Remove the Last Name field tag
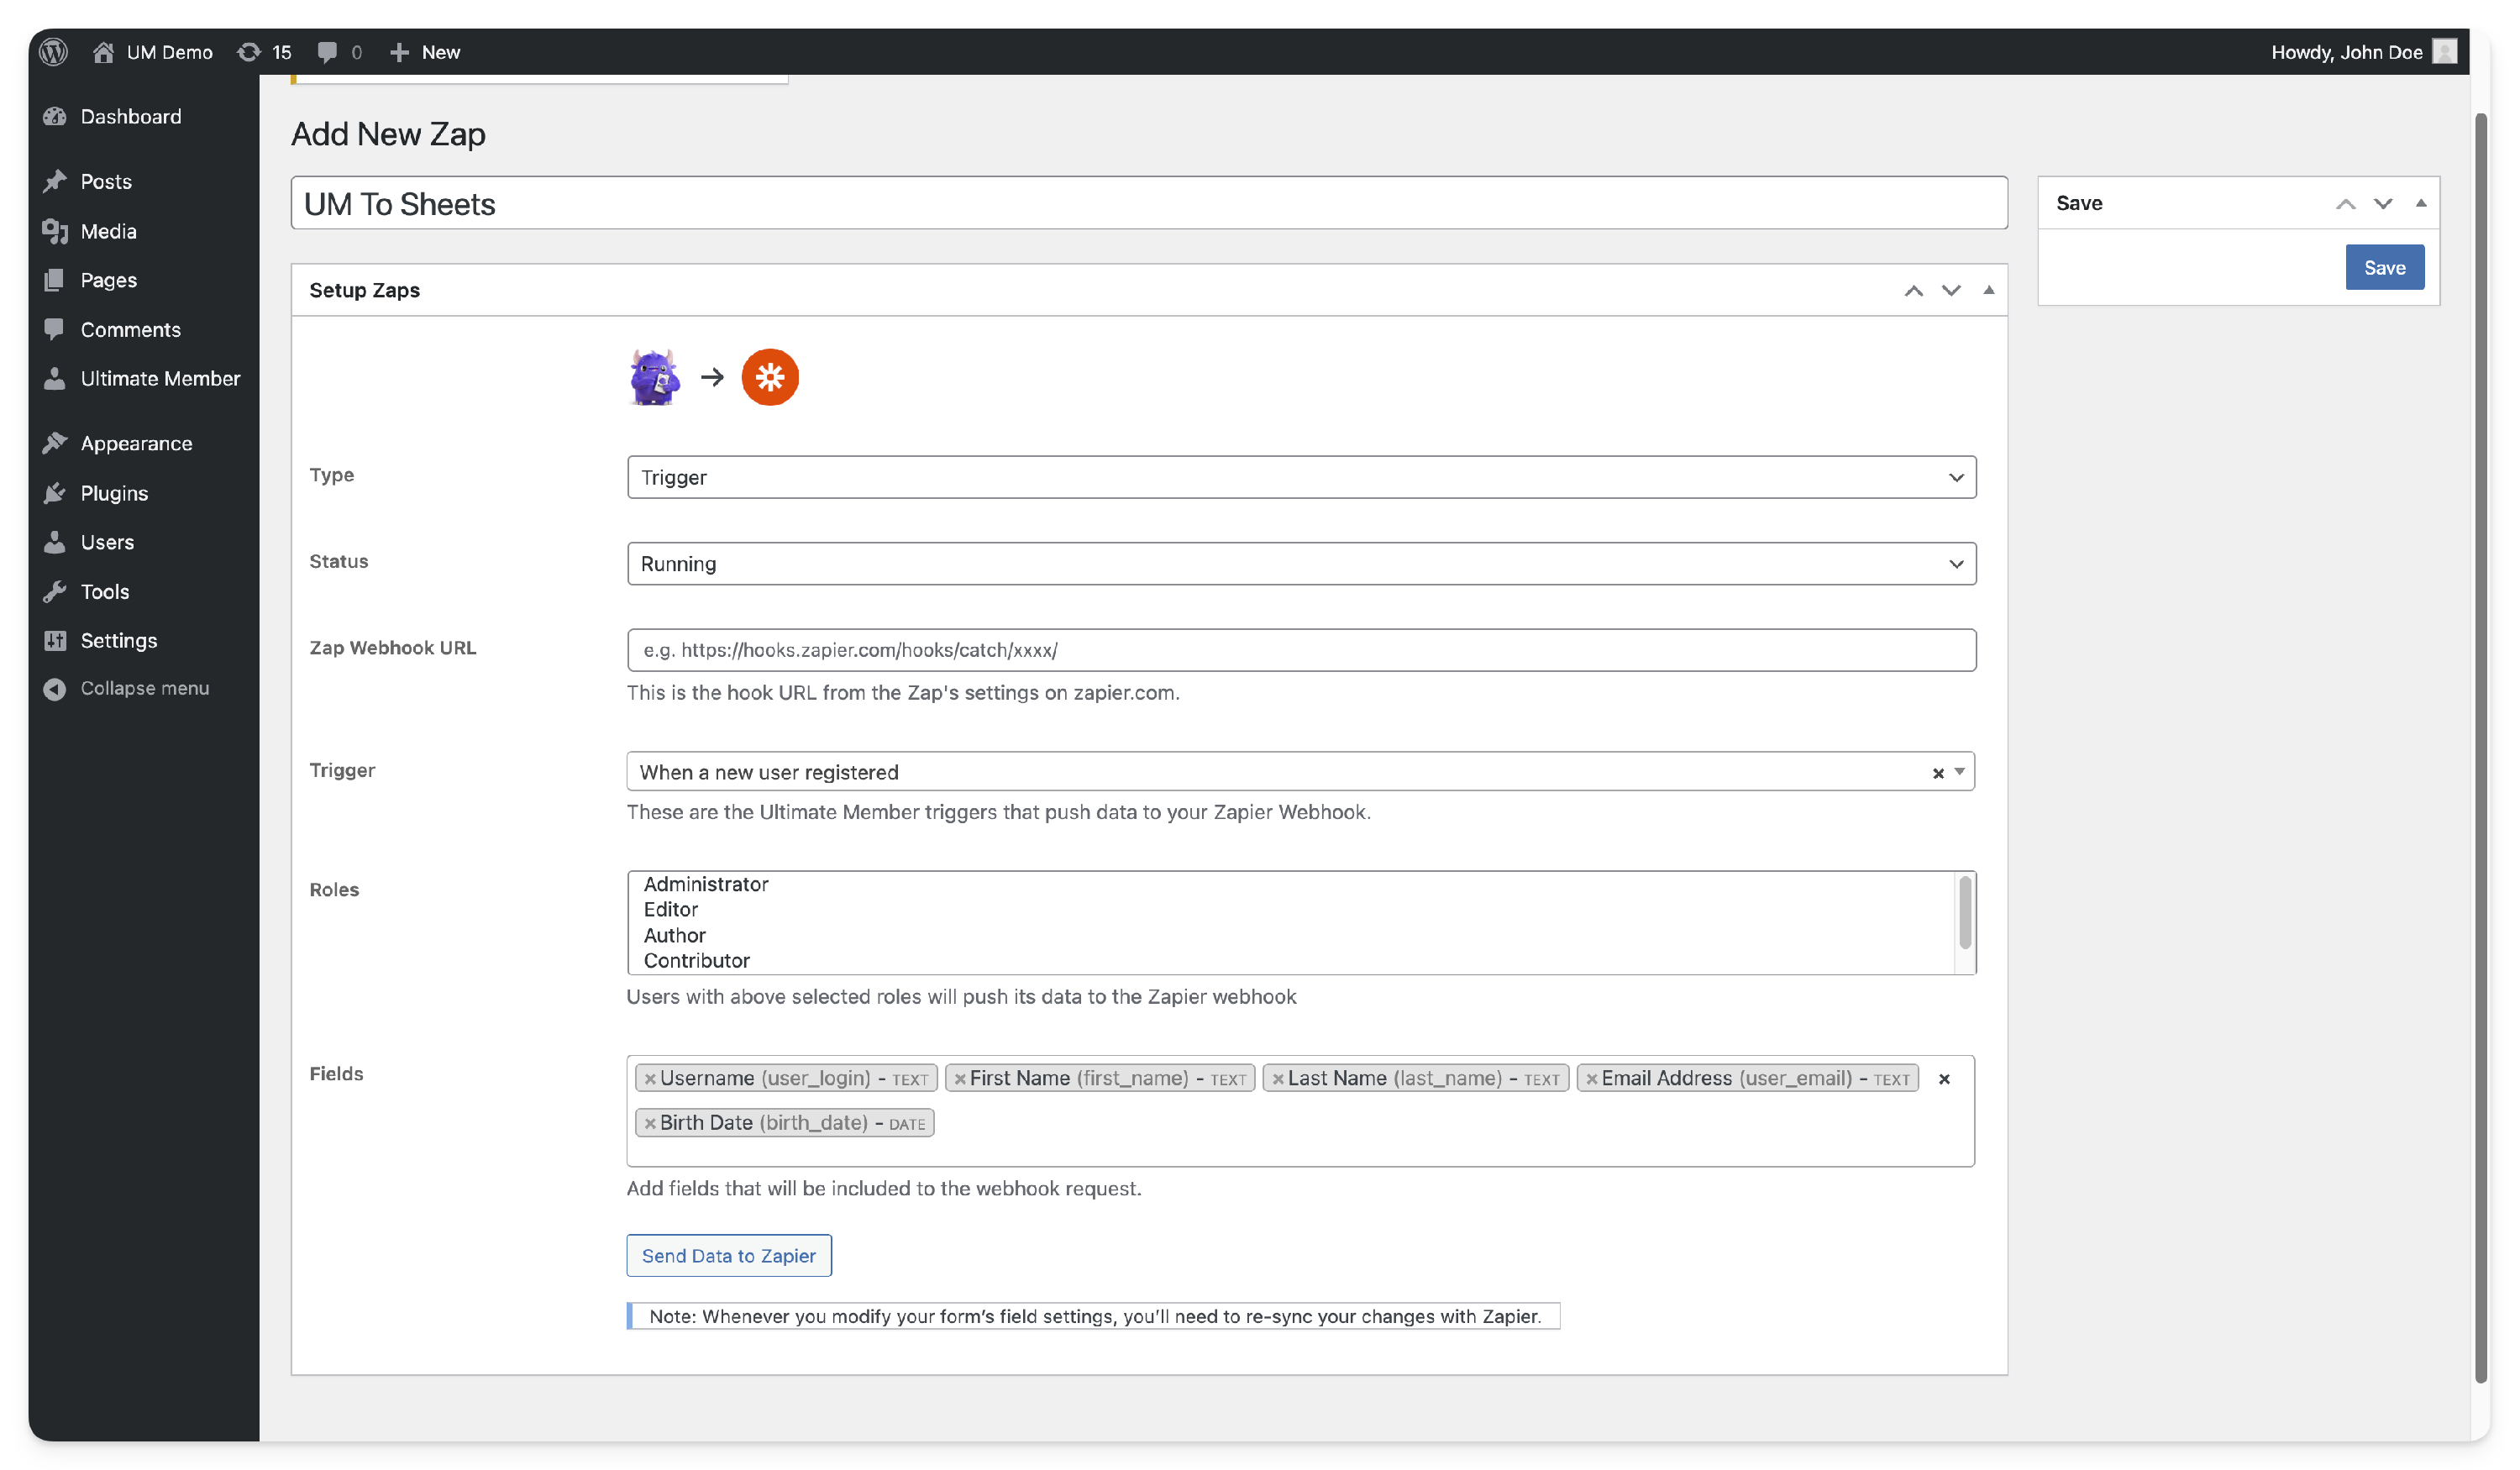This screenshot has height=1470, width=2520. click(1277, 1079)
